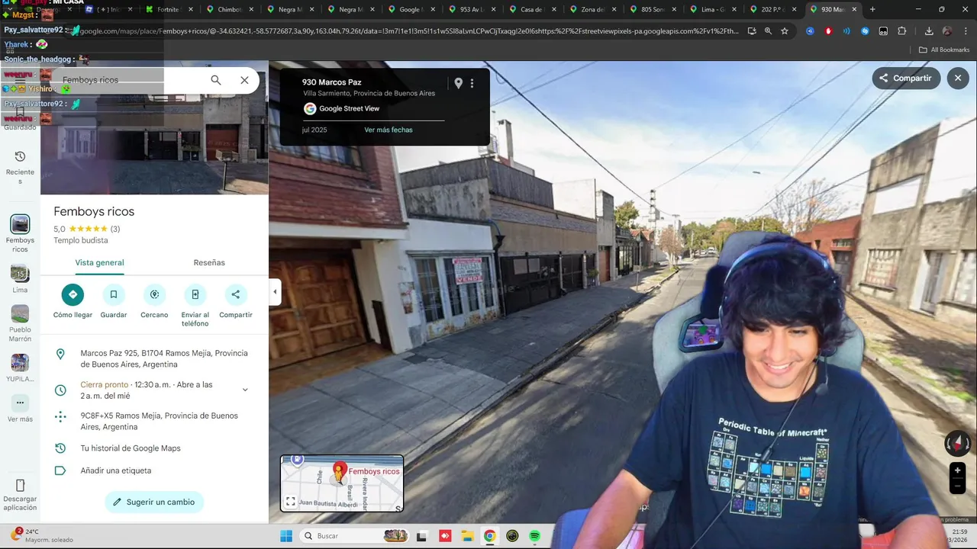The image size is (977, 549).
Task: Zoom out with the minus button
Action: pyautogui.click(x=957, y=486)
